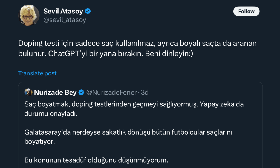280x168 pixels.
Task: Click the @sevil_atasoy handle
Action: pos(65,20)
